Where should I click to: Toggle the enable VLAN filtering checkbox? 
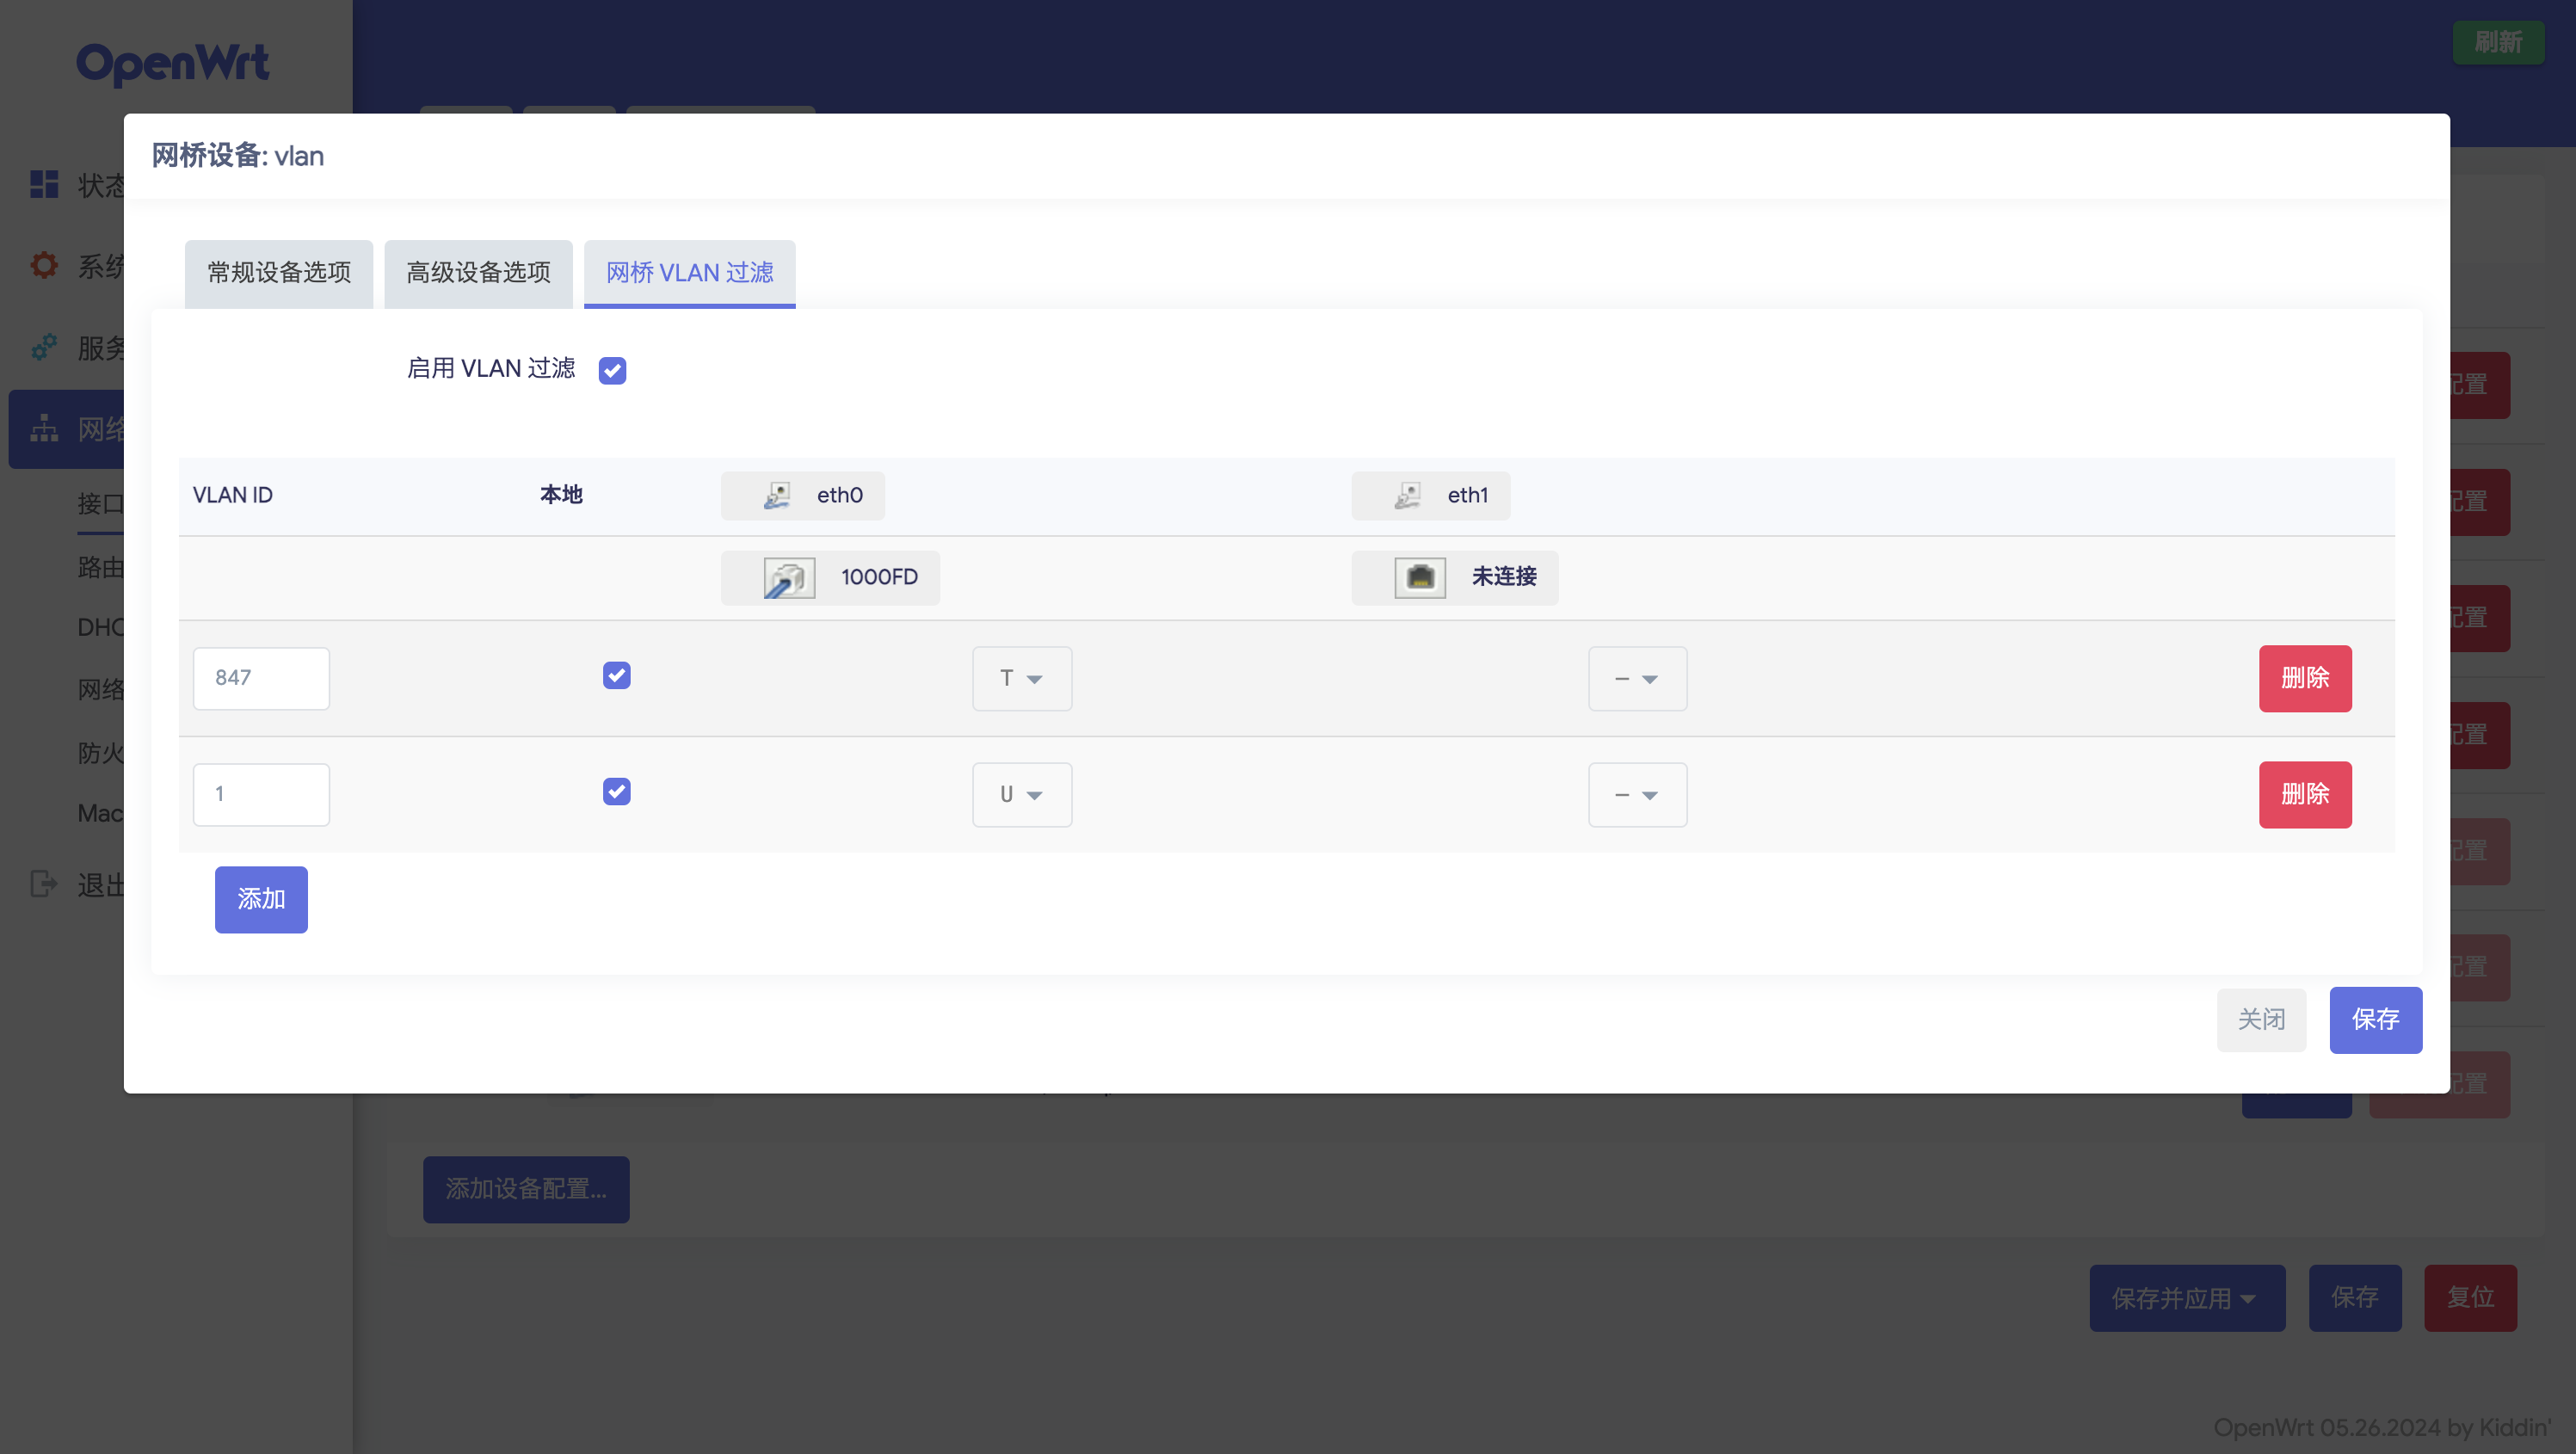[x=612, y=371]
